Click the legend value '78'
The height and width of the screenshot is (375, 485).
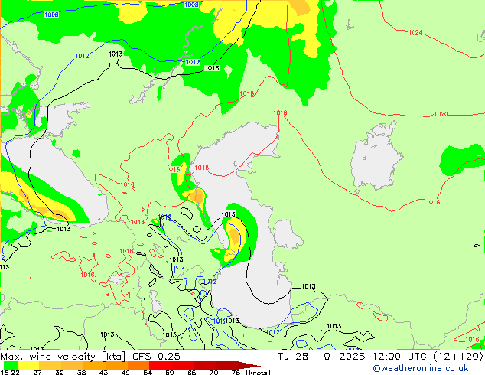point(236,372)
